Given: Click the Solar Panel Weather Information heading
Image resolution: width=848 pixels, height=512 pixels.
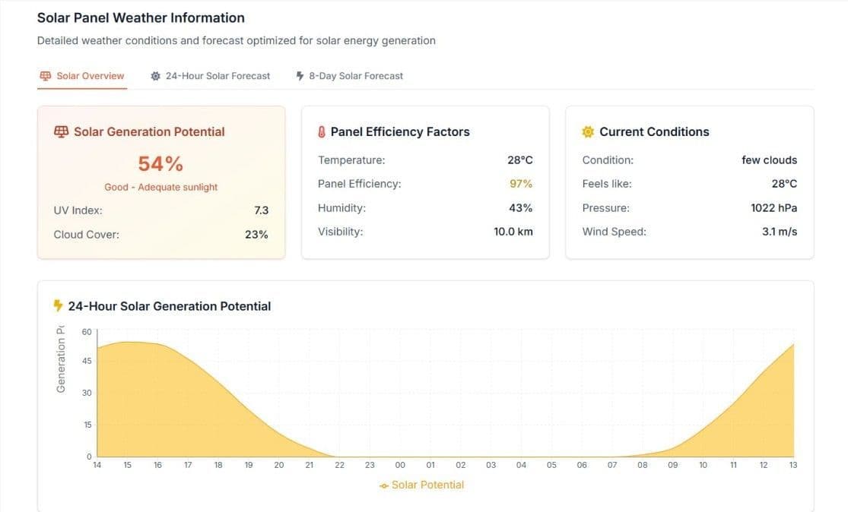Looking at the screenshot, I should (141, 17).
